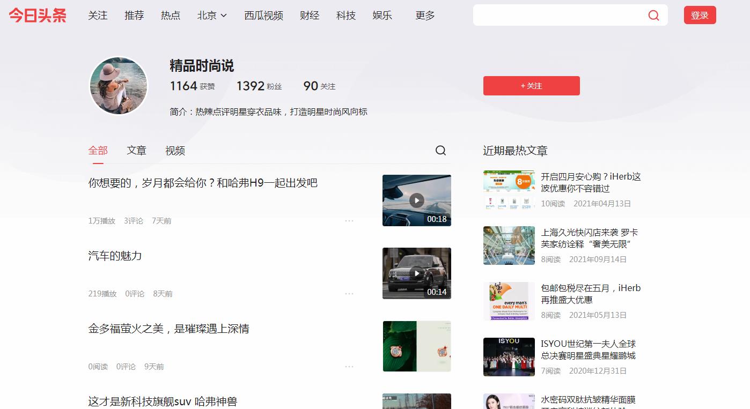Open more options for 你想要的 post
The height and width of the screenshot is (409, 750).
[x=349, y=221]
